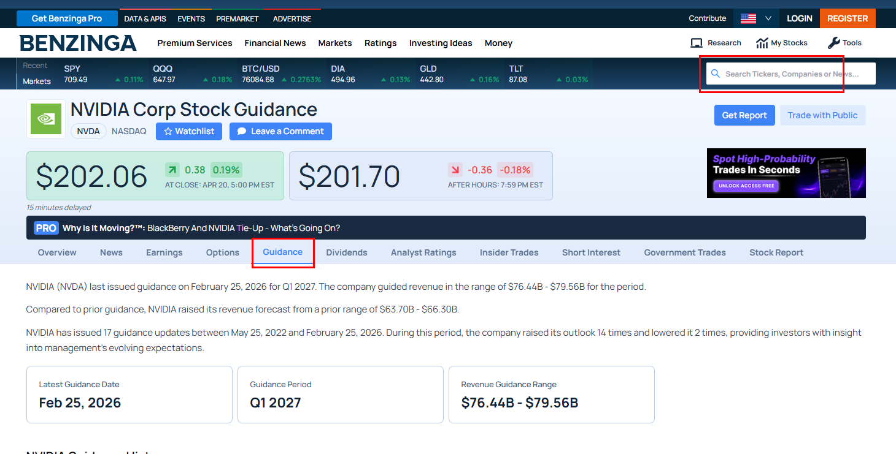The image size is (896, 454).
Task: Switch to the Short Interest tab
Action: (591, 252)
